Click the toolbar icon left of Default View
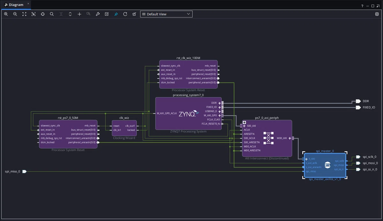Screen dimensions: 383x221 click(x=134, y=14)
